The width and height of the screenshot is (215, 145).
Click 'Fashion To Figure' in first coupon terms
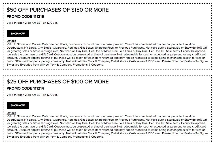[196, 61]
